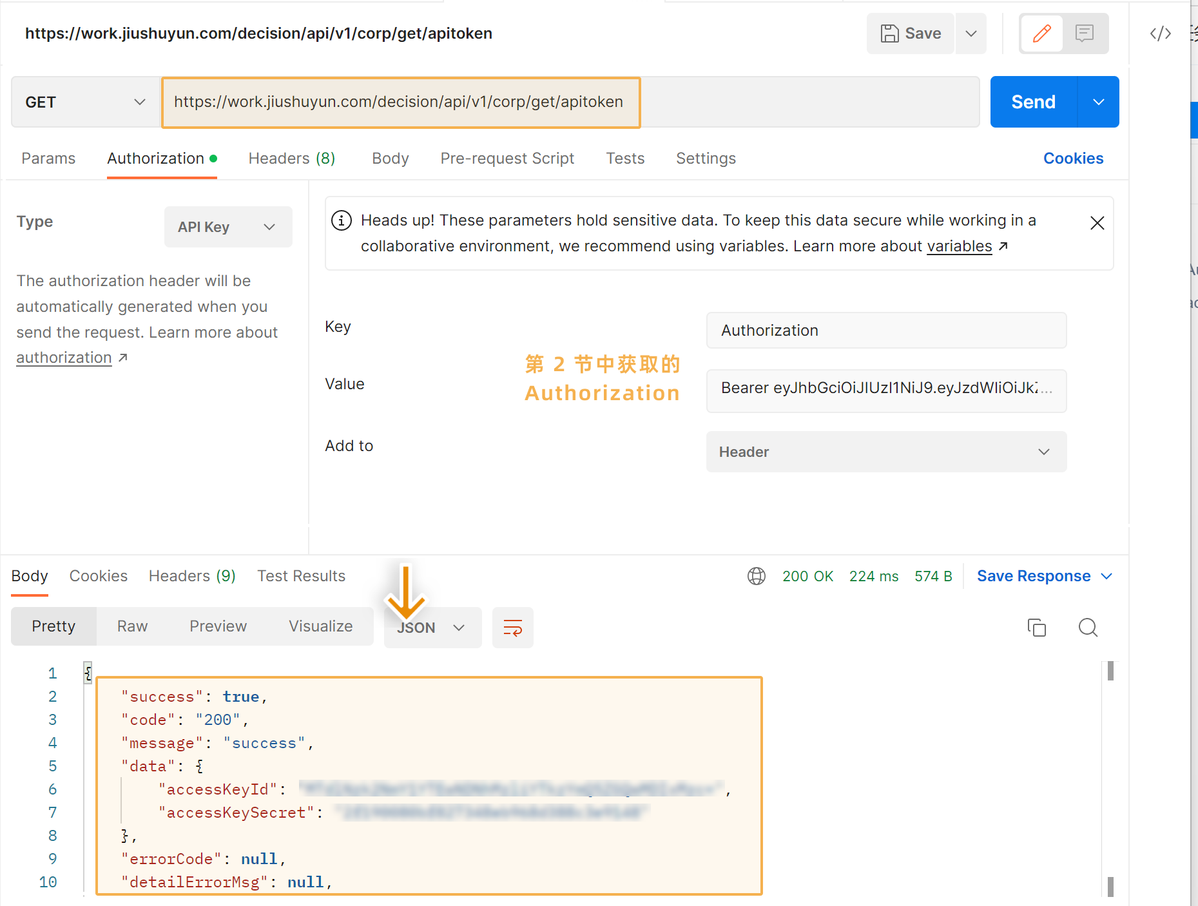Switch to the comment mode icon

point(1085,34)
